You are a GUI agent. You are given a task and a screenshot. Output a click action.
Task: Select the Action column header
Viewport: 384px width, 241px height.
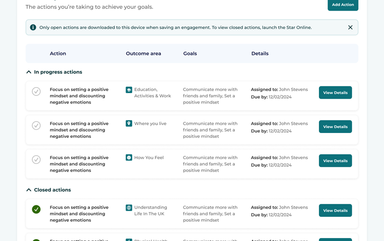[58, 54]
